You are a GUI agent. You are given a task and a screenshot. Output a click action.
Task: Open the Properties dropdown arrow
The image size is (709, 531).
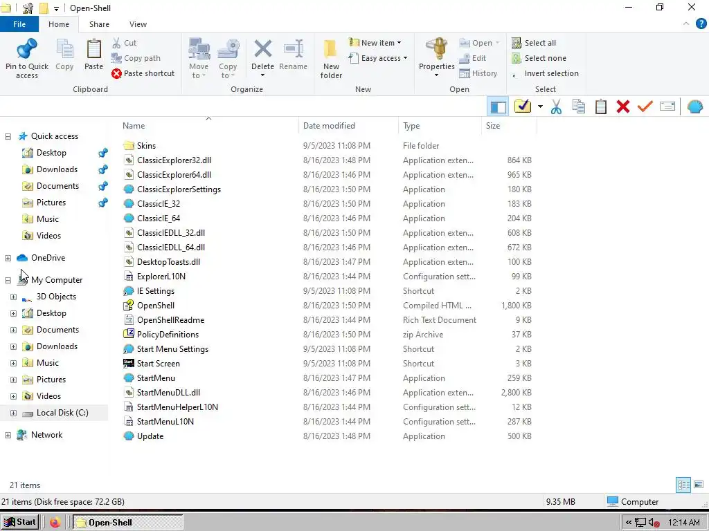click(436, 75)
